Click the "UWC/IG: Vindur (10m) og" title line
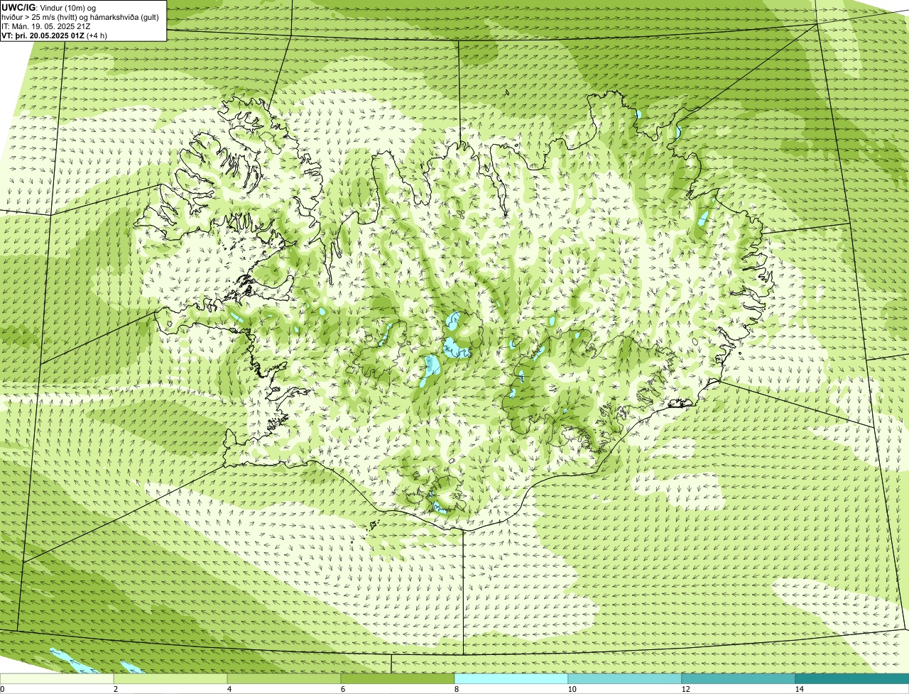909x694 pixels. [49, 7]
